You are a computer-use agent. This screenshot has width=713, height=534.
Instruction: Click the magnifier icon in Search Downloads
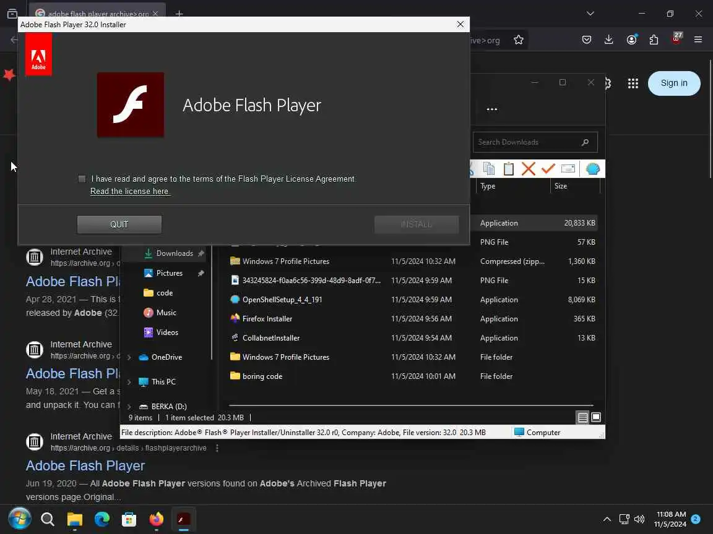pyautogui.click(x=586, y=142)
